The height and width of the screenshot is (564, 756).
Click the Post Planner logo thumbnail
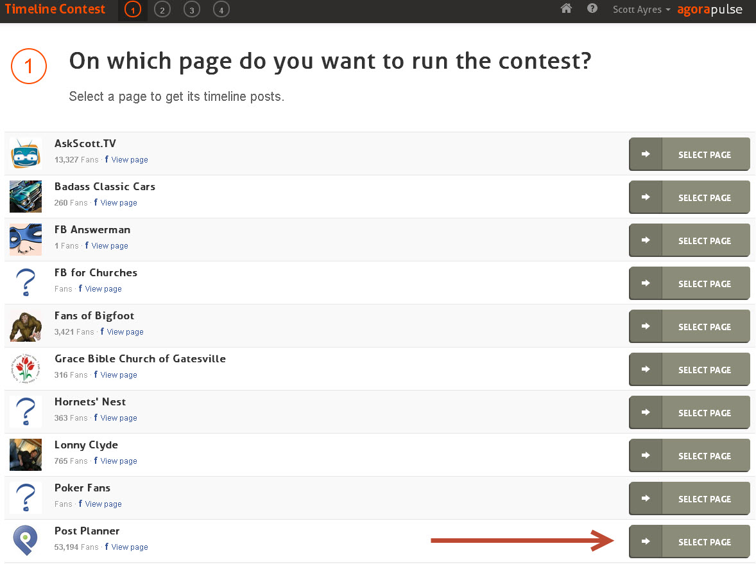pos(26,540)
